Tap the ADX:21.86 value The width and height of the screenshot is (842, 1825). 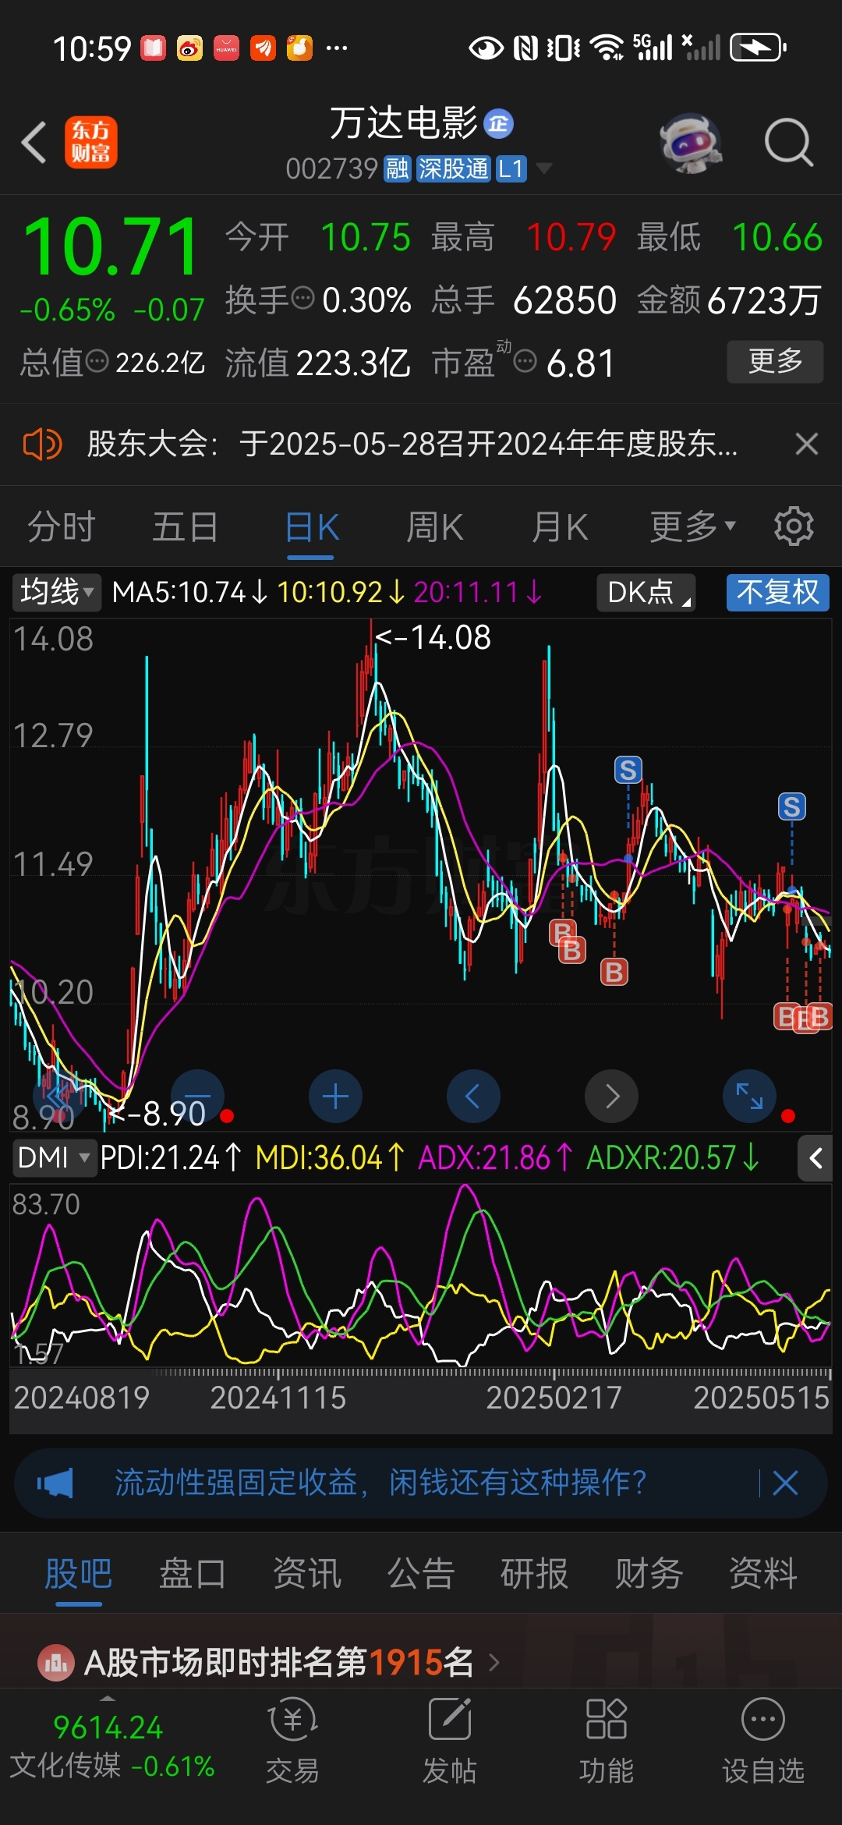pos(496,1158)
